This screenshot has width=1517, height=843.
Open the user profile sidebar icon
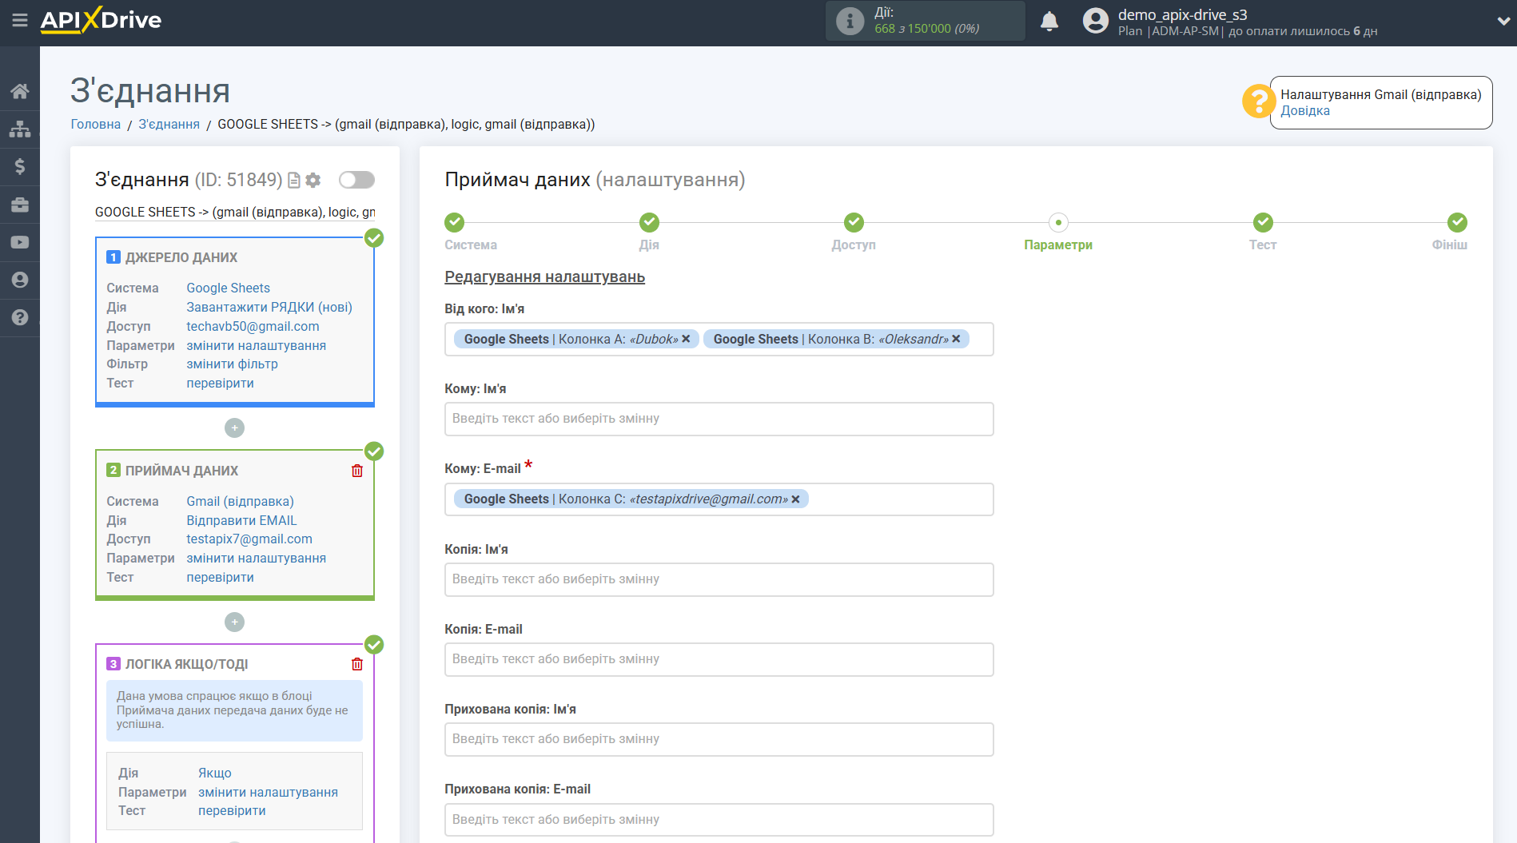(x=20, y=280)
